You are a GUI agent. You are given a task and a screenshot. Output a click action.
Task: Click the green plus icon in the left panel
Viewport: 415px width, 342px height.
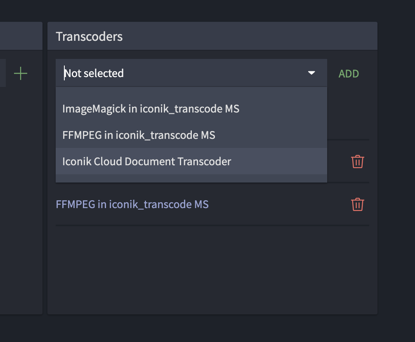pyautogui.click(x=20, y=73)
